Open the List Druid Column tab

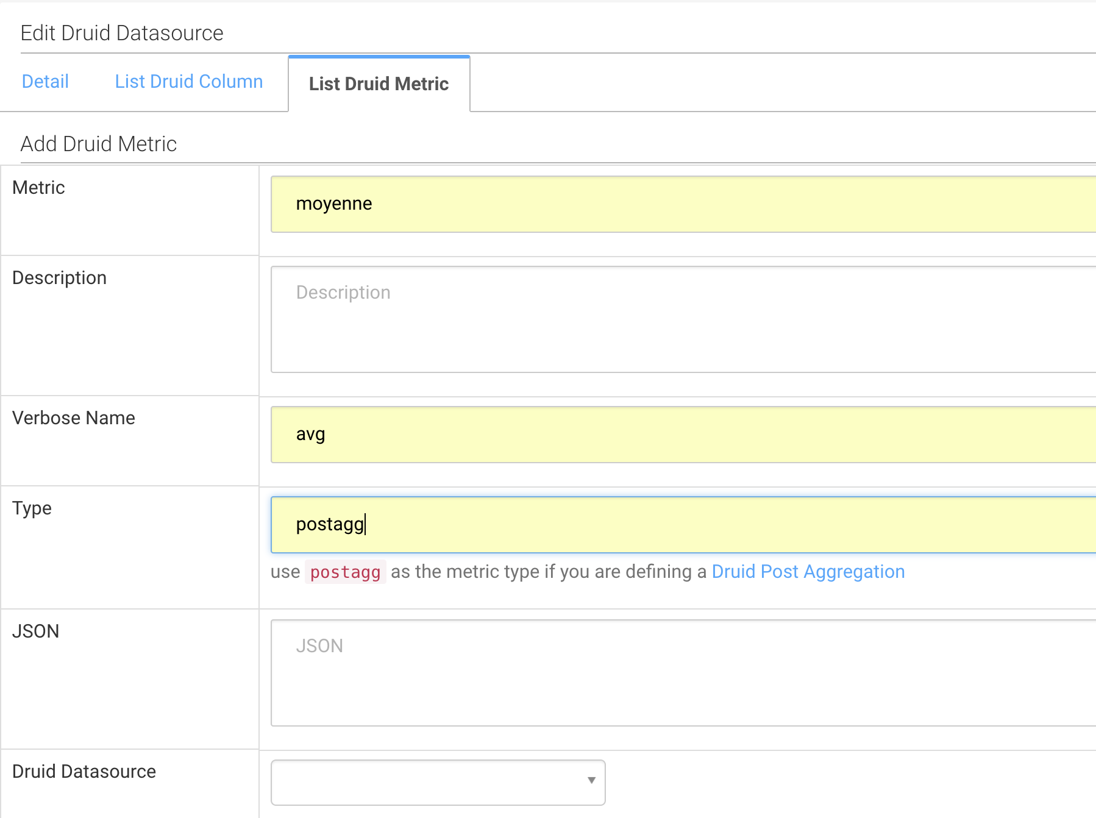tap(188, 81)
